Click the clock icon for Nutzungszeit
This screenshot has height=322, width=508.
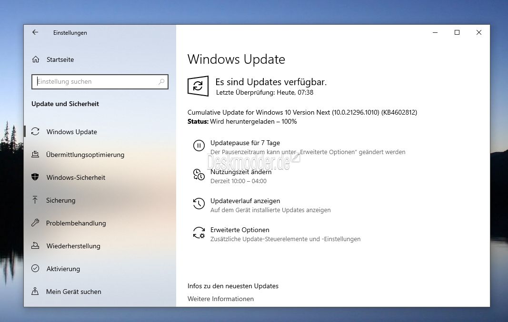[199, 175]
